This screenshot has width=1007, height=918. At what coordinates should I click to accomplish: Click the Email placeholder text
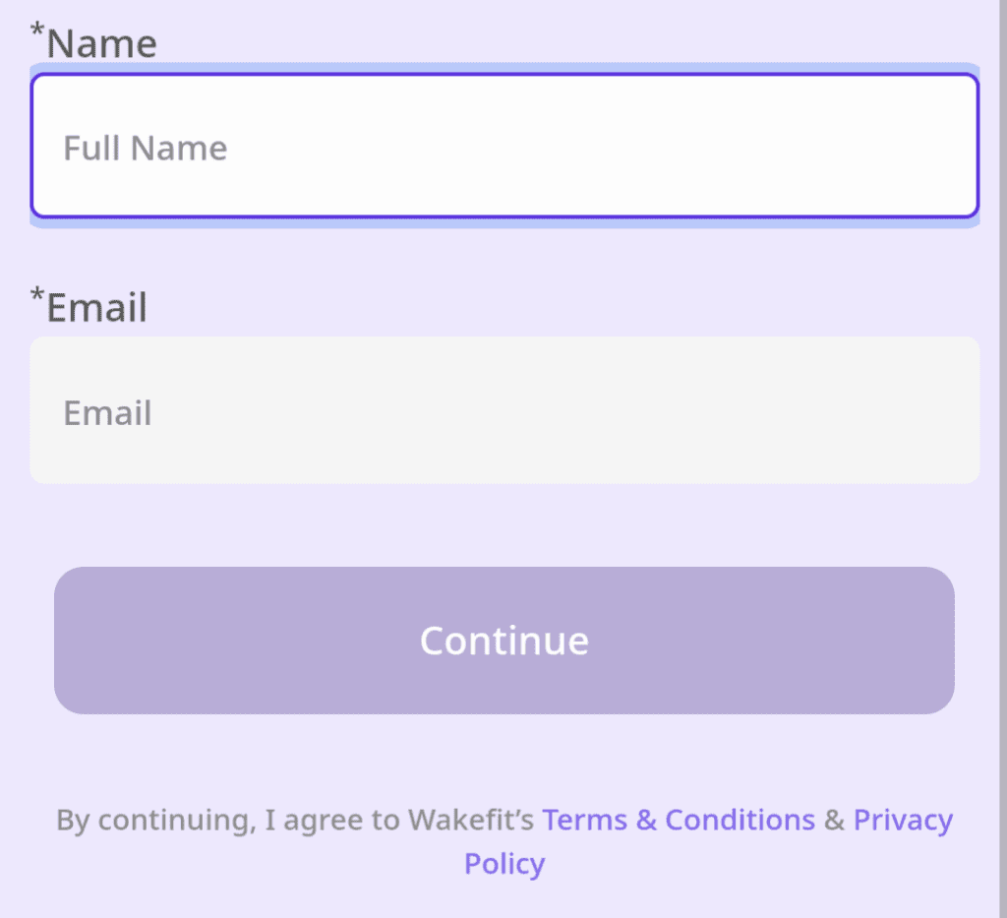pos(107,412)
